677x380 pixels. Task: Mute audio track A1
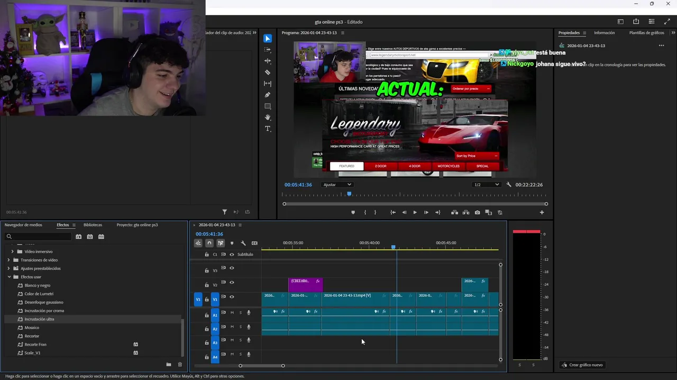pyautogui.click(x=232, y=312)
